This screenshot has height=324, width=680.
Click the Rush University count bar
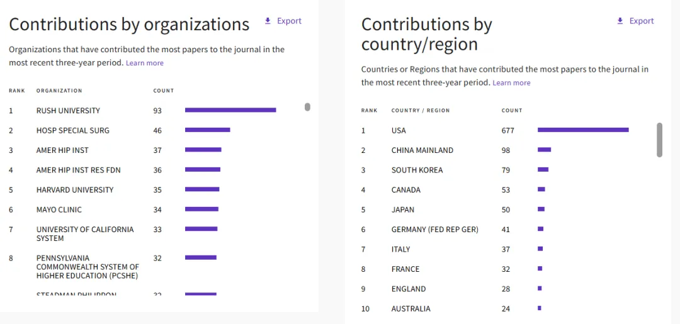[x=230, y=110]
